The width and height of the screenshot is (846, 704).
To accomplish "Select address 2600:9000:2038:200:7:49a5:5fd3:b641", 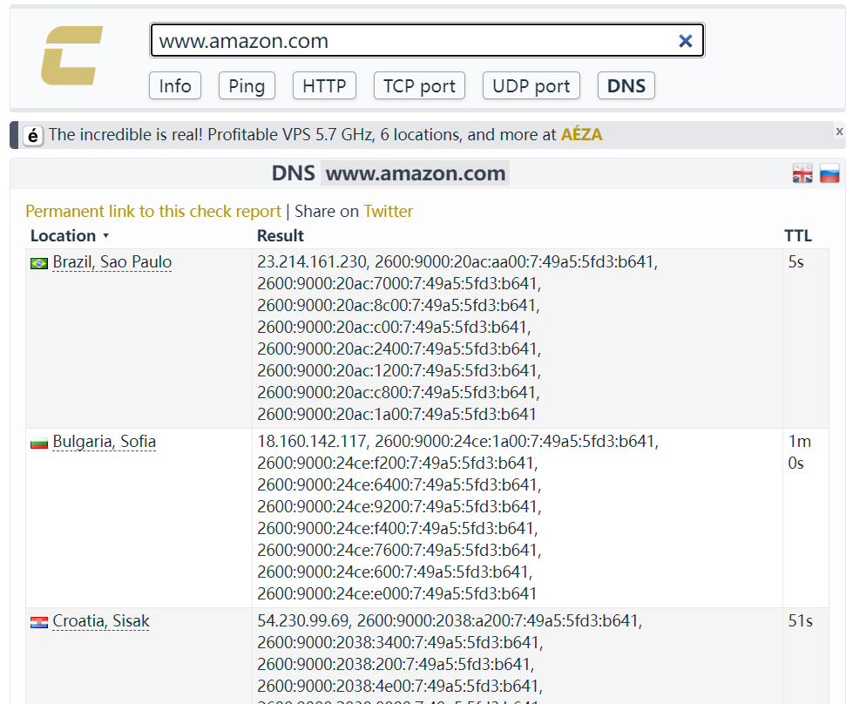I will [x=394, y=664].
